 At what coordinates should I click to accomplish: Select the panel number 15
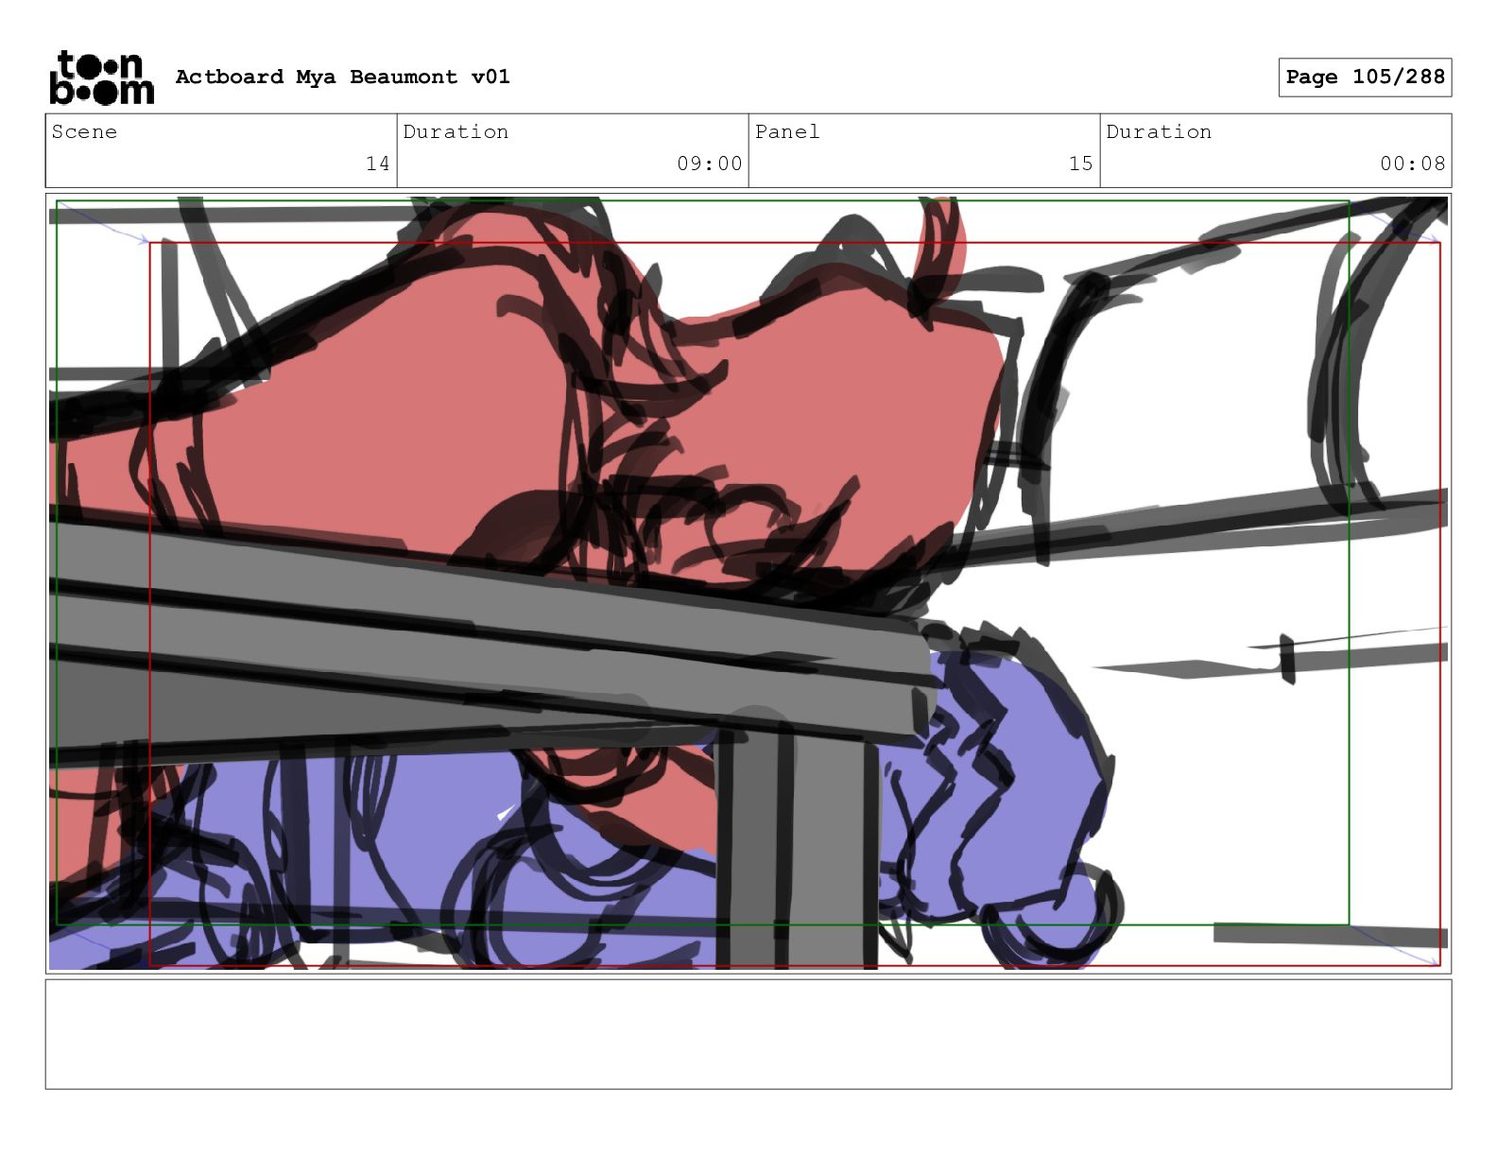click(1080, 164)
